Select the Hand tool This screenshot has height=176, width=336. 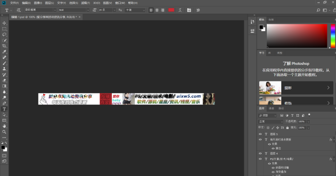click(x=4, y=126)
